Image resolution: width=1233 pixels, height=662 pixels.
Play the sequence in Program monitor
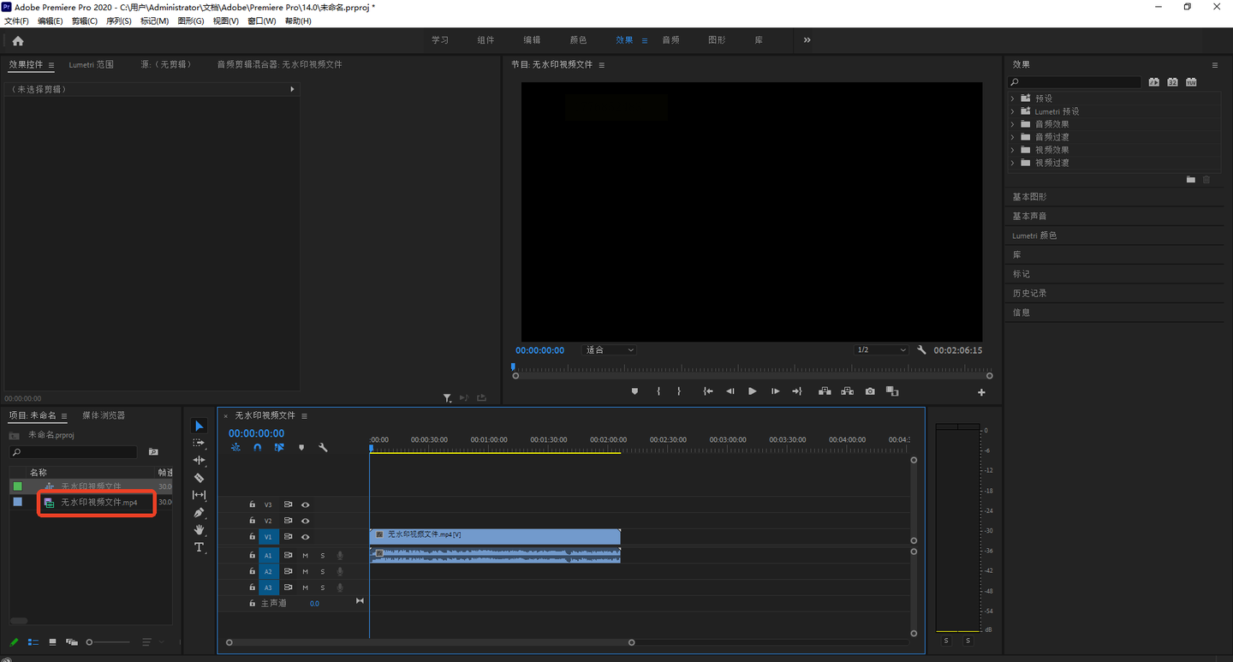point(753,391)
